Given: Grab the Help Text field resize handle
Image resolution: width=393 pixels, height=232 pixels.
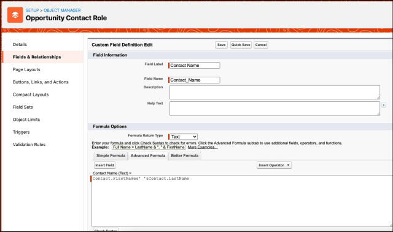Looking at the screenshot, I should (x=378, y=114).
